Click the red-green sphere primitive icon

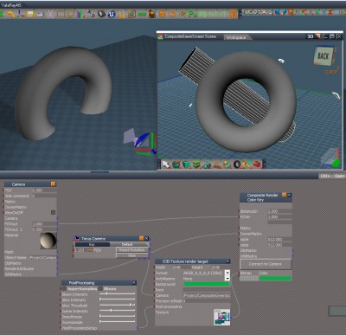coord(176,164)
